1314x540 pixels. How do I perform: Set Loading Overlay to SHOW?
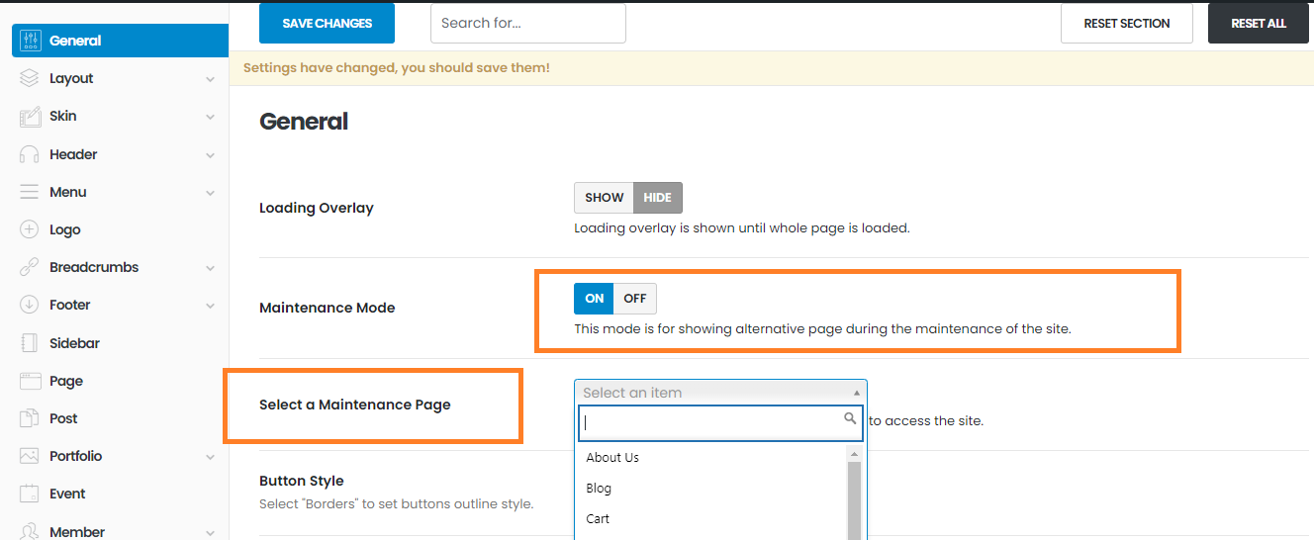click(604, 198)
